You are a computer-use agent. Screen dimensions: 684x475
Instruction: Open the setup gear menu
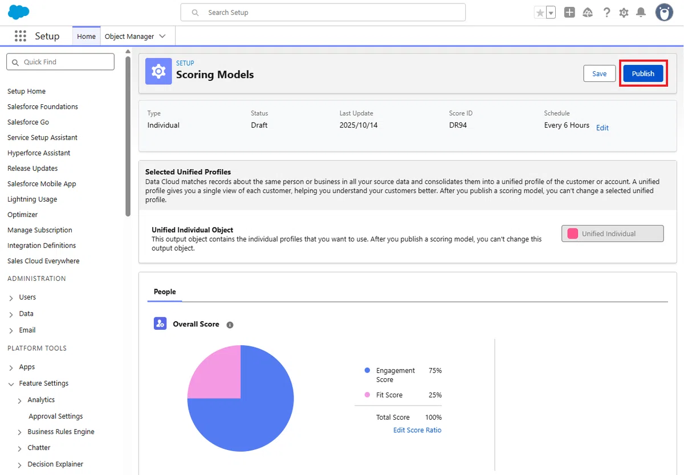[624, 13]
